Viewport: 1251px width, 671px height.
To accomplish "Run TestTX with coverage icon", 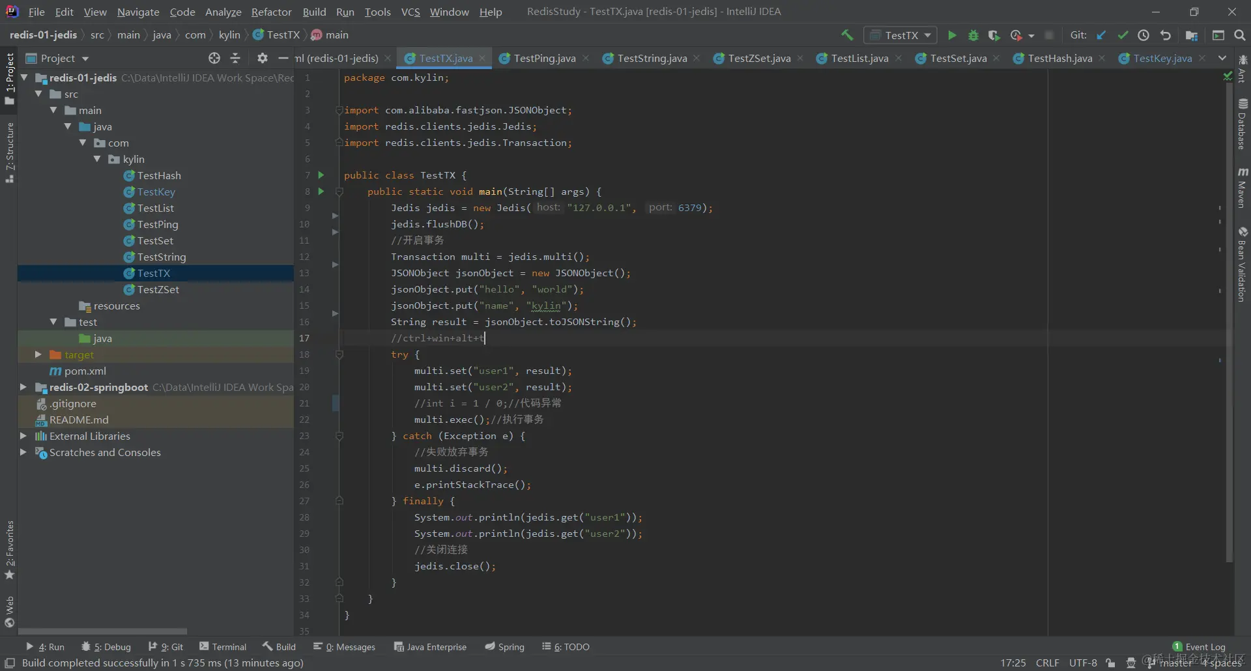I will pos(994,35).
